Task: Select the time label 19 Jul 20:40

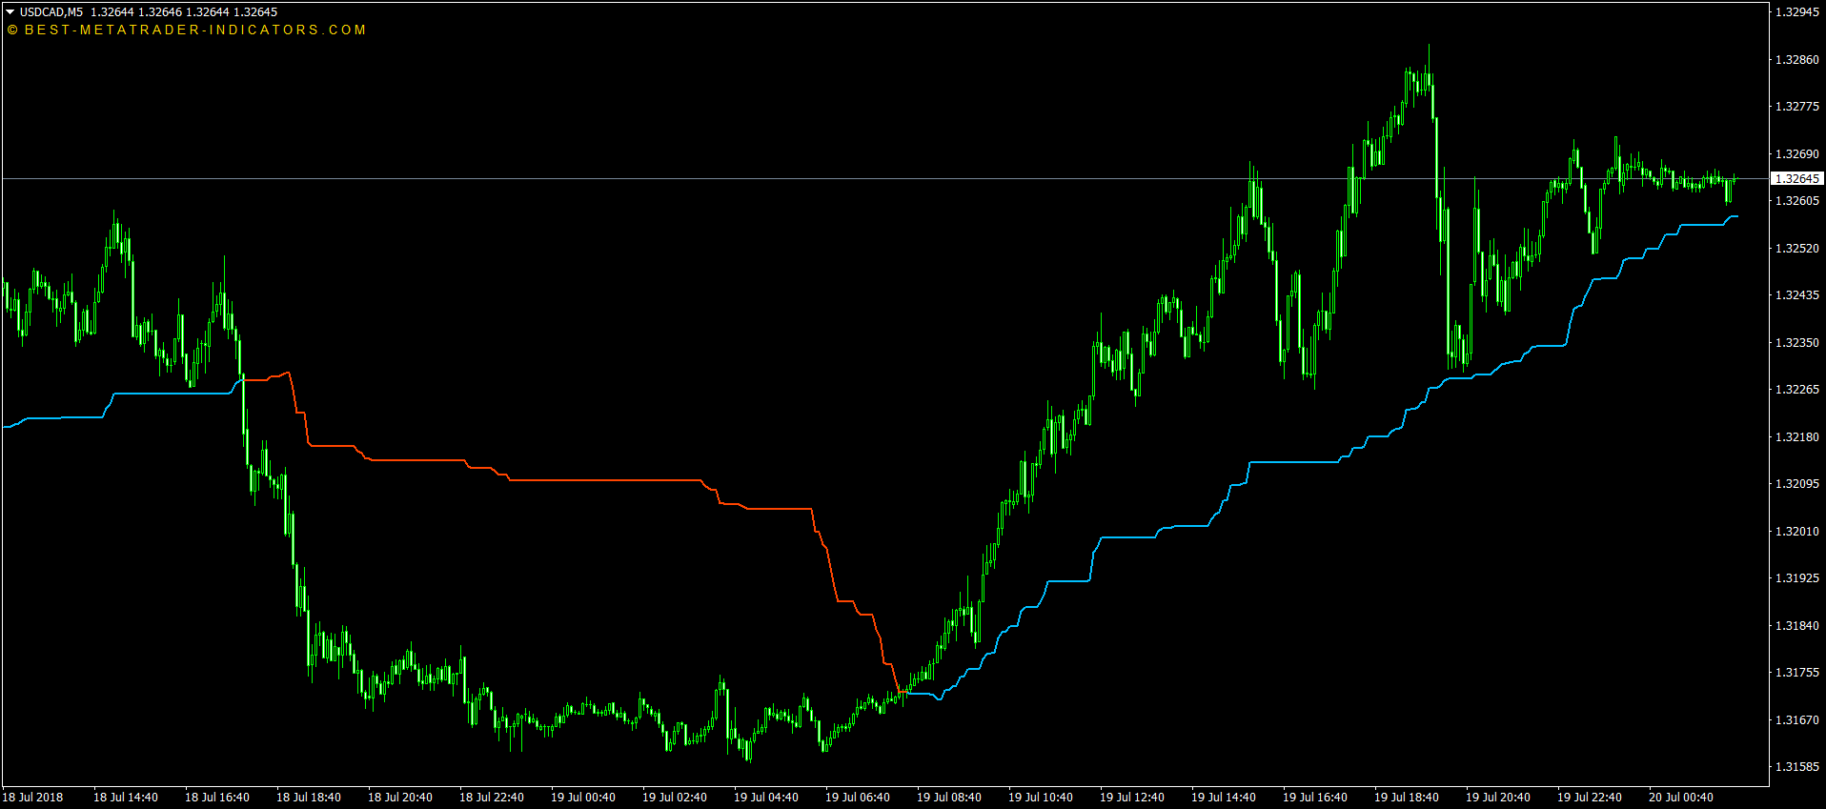Action: point(1498,798)
